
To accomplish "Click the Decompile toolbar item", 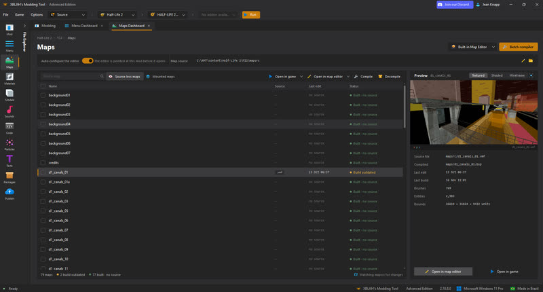I will pyautogui.click(x=389, y=77).
